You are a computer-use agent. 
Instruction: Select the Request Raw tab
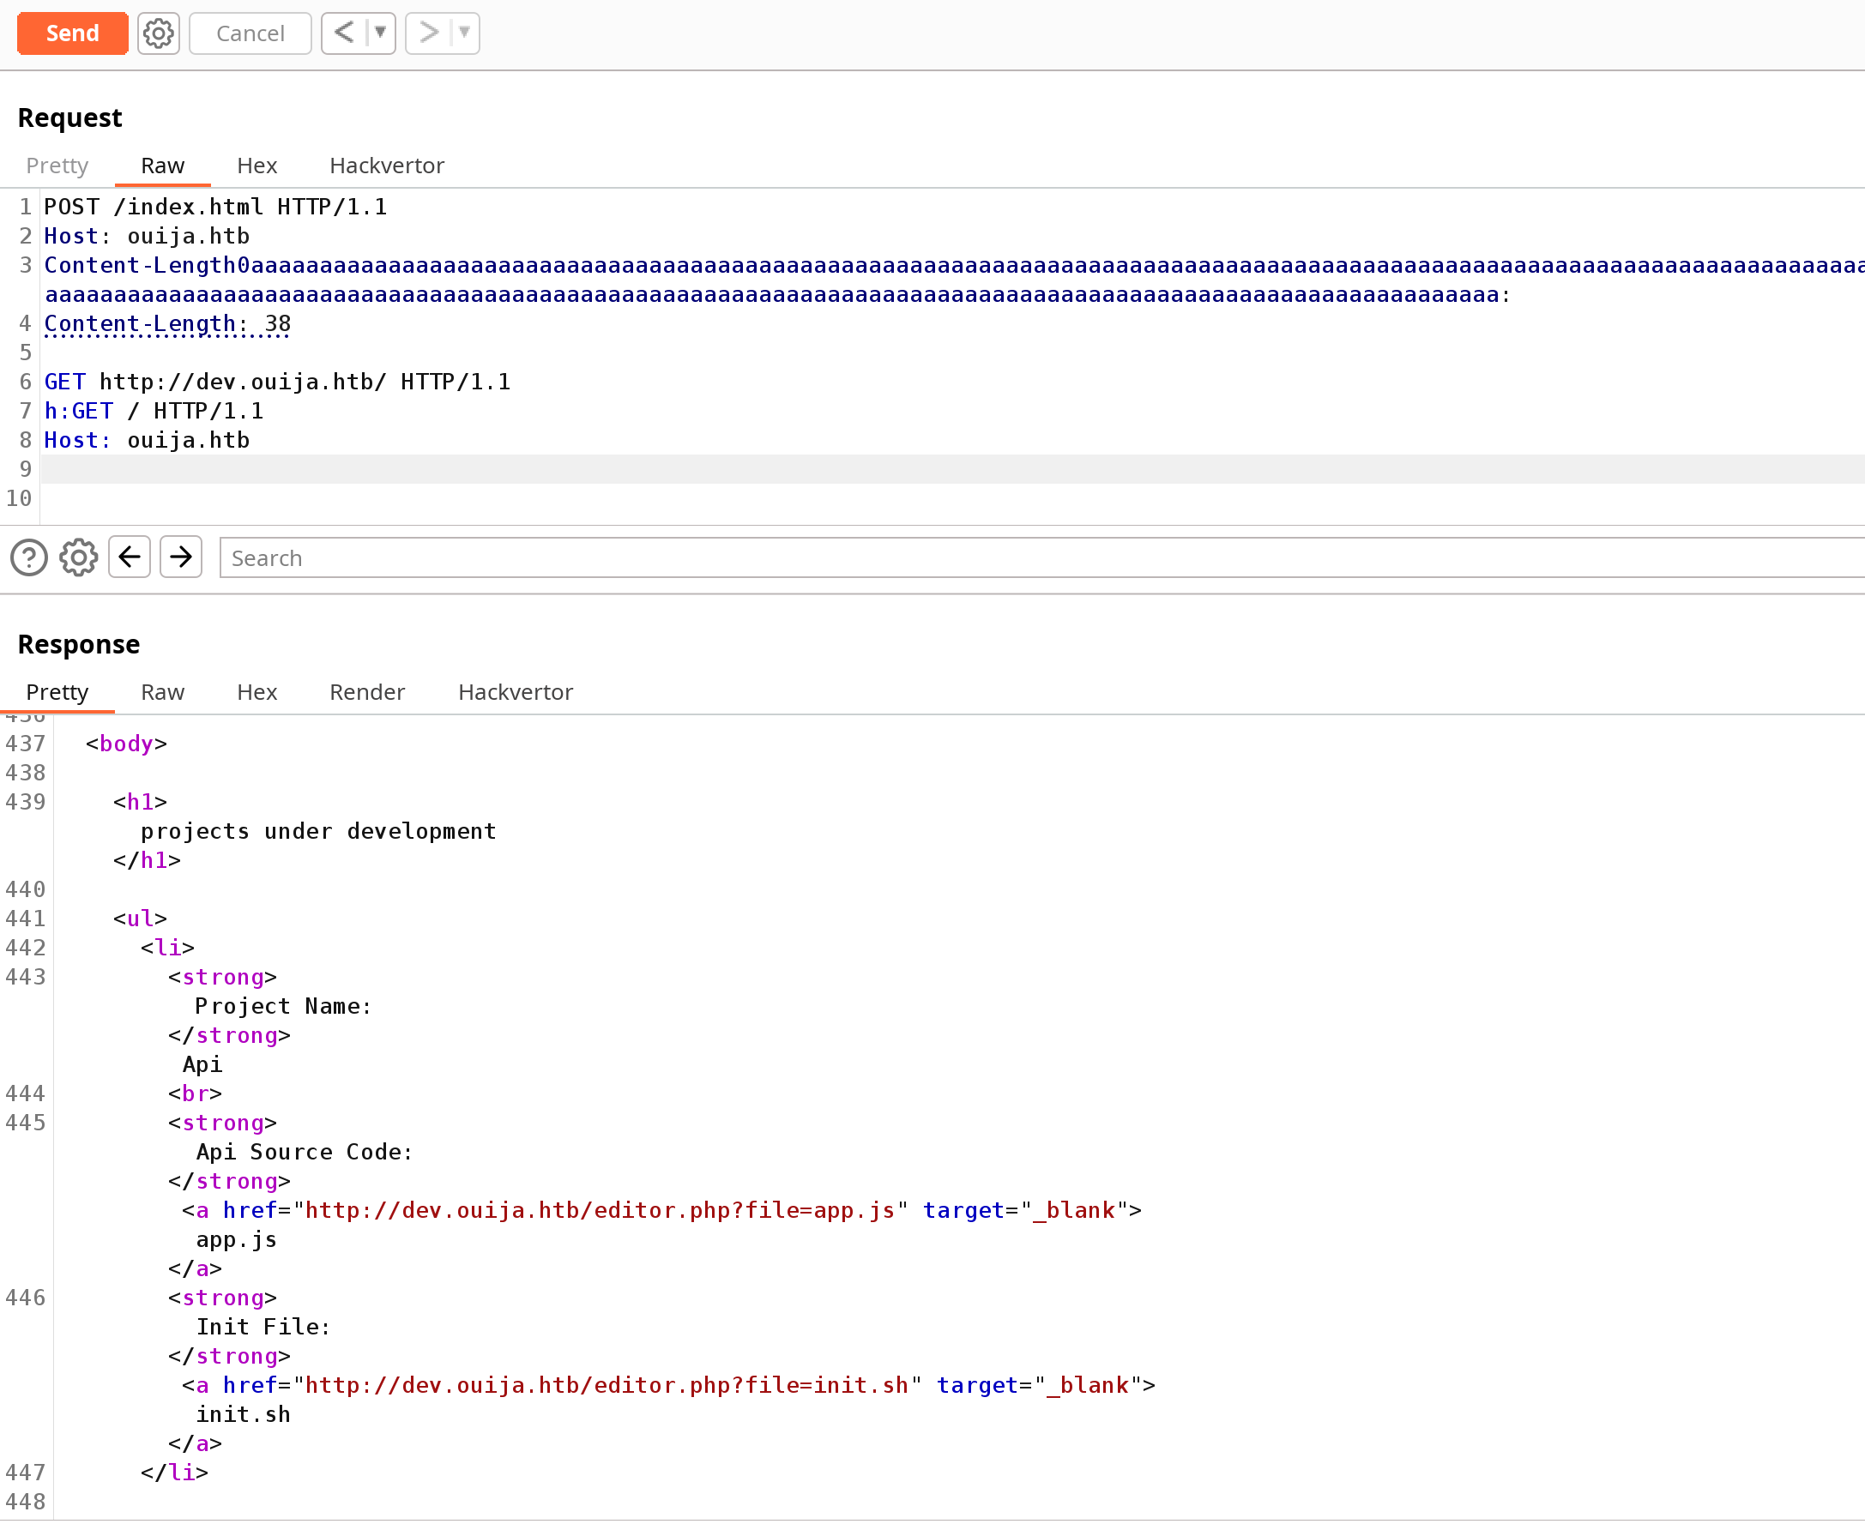pos(162,165)
